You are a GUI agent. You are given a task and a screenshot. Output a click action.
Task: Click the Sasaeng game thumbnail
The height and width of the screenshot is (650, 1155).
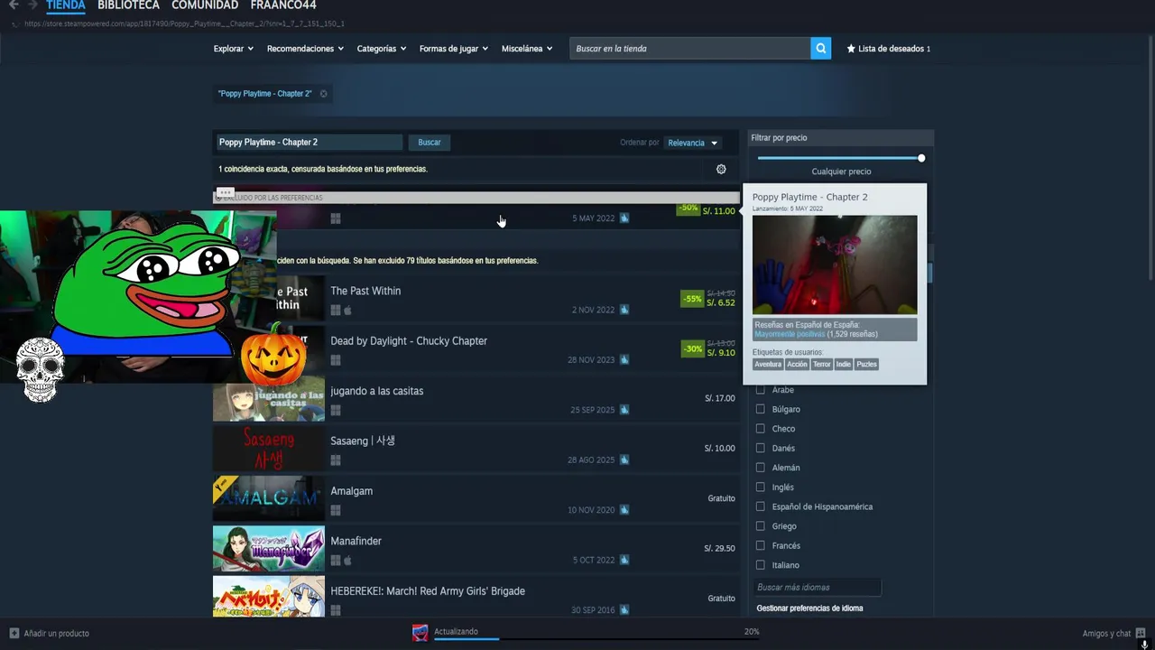(x=269, y=448)
